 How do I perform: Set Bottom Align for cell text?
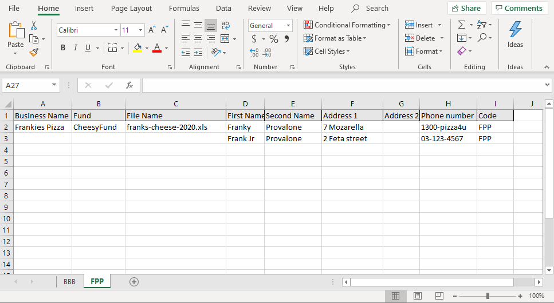[211, 26]
